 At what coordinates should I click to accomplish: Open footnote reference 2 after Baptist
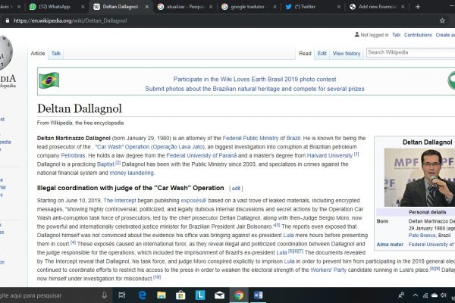pyautogui.click(x=118, y=163)
